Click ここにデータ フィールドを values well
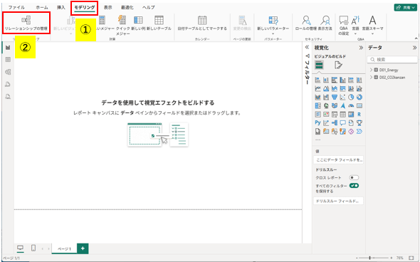 (x=338, y=160)
